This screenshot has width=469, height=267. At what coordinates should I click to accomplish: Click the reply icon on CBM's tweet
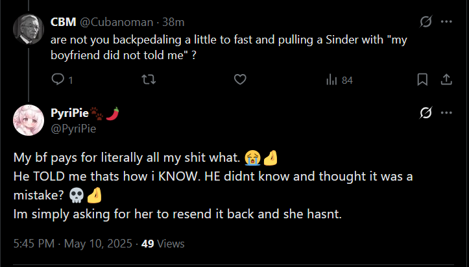point(58,80)
